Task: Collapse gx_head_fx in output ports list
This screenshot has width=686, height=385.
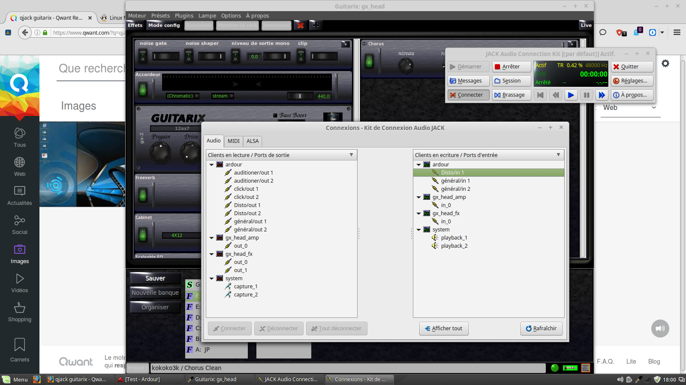Action: click(211, 254)
